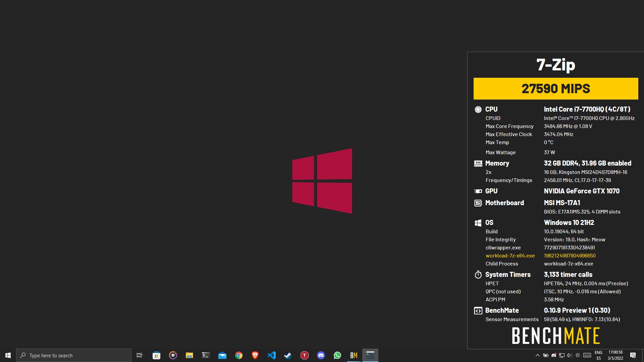Switch to the BenchMate taskbar button

pyautogui.click(x=354, y=355)
